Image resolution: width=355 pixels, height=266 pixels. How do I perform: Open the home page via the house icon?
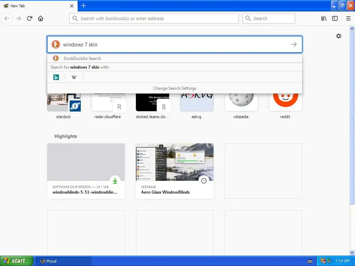41,18
